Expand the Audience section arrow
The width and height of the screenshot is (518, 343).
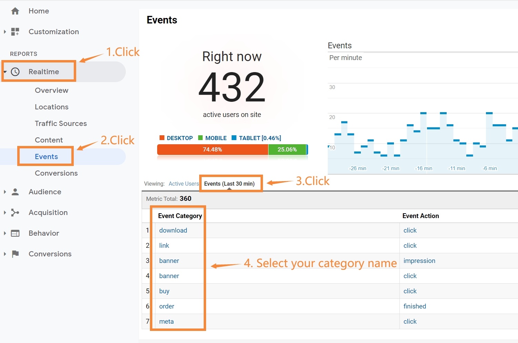[x=5, y=192]
